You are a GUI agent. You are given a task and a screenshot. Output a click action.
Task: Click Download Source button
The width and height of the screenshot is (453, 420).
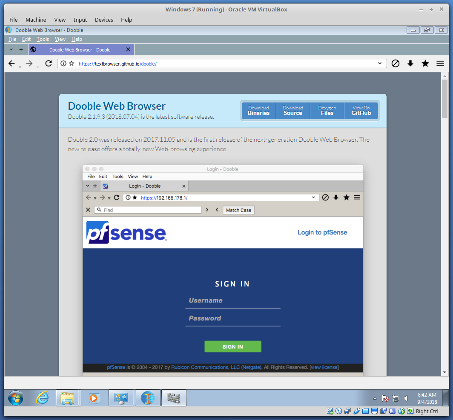tap(292, 111)
